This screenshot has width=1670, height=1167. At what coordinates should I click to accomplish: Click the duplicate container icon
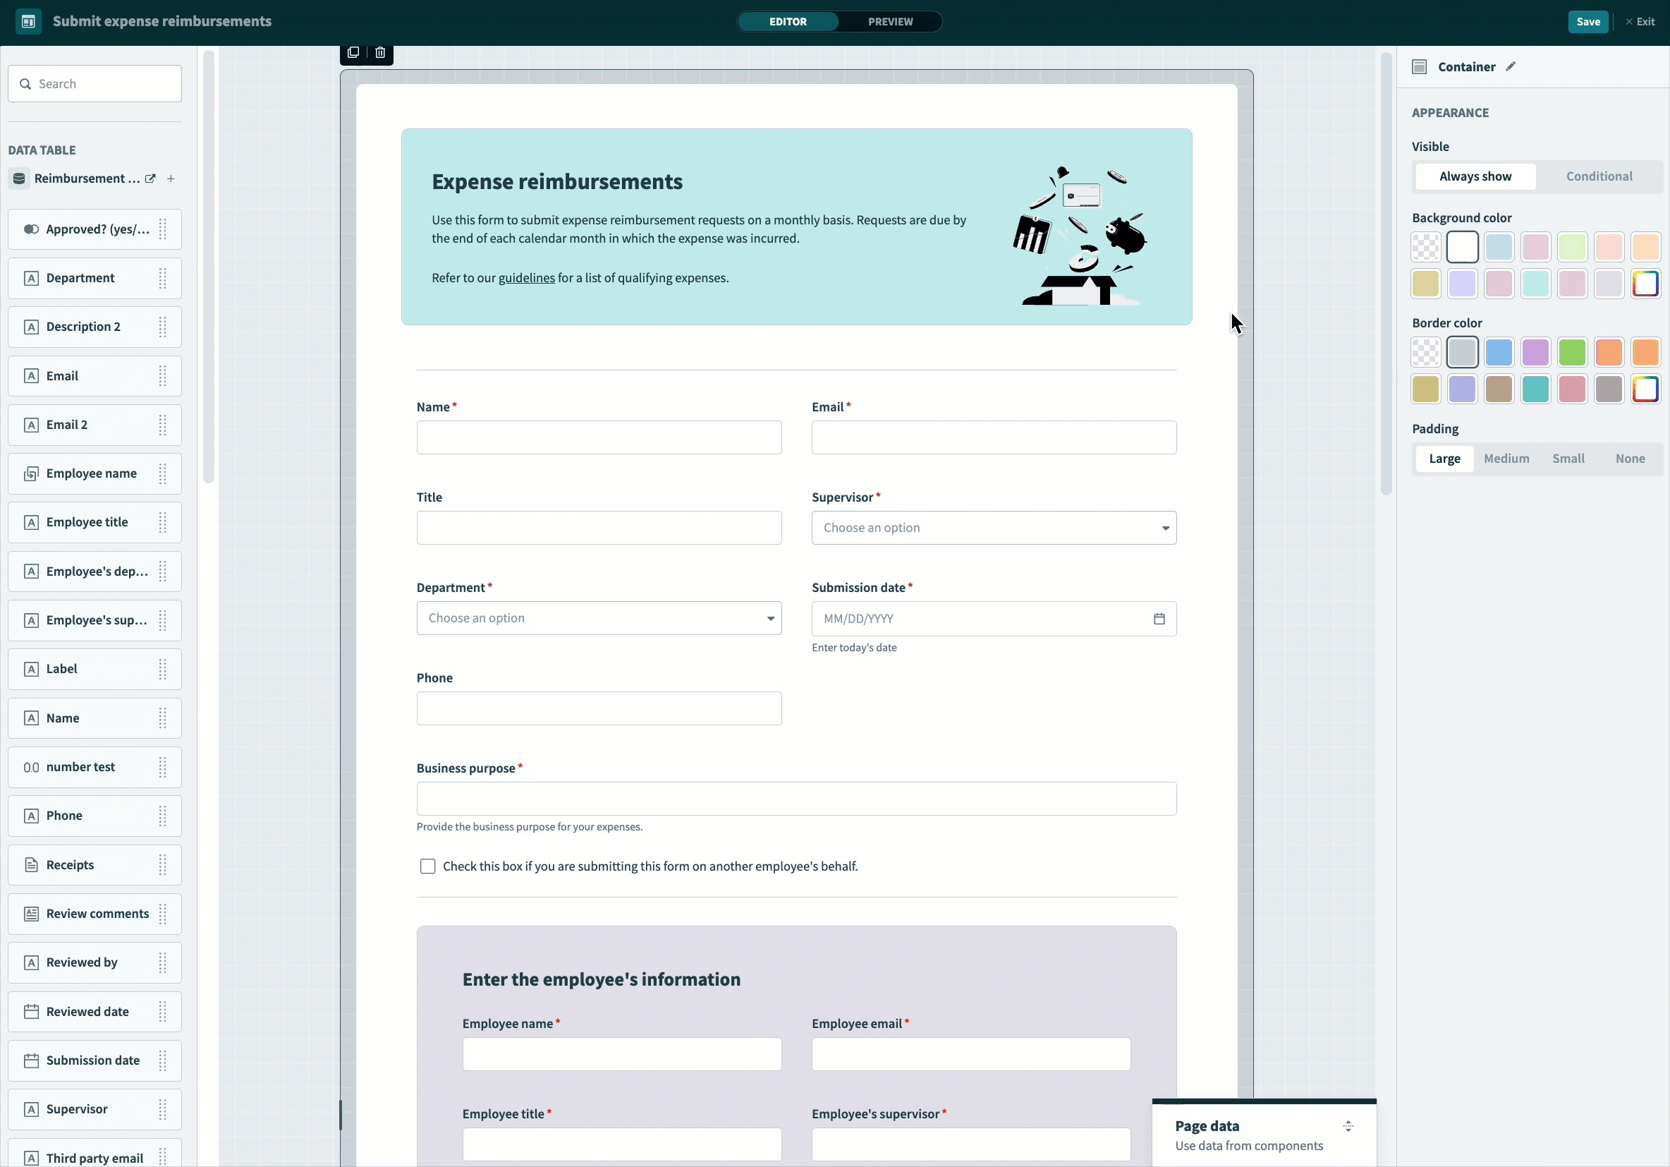click(x=353, y=52)
